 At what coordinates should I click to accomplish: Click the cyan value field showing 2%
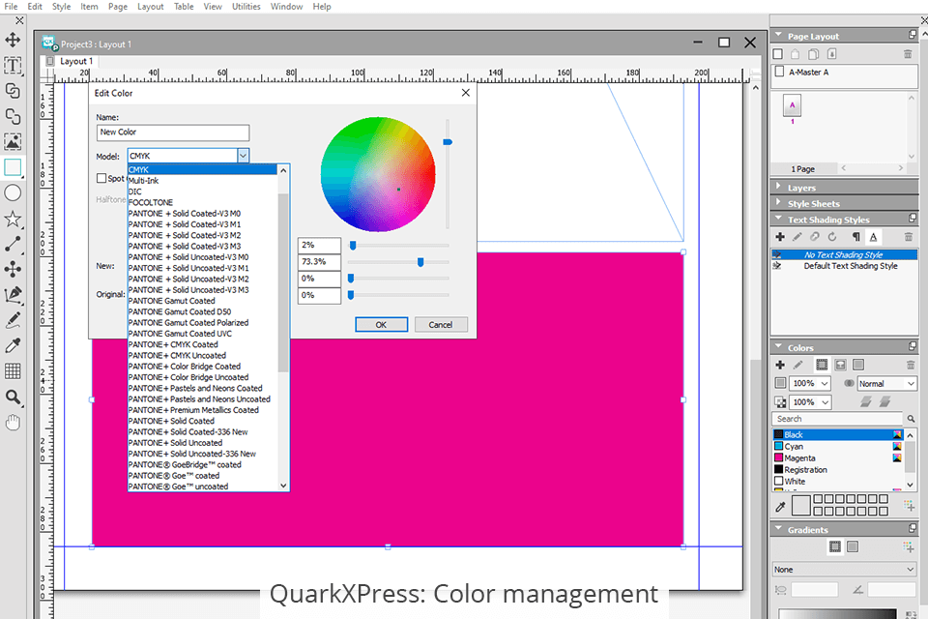tap(319, 246)
